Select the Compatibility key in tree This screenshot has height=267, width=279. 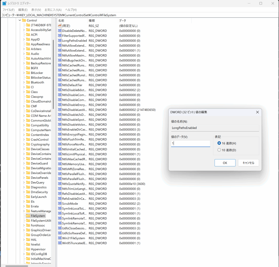40,125
